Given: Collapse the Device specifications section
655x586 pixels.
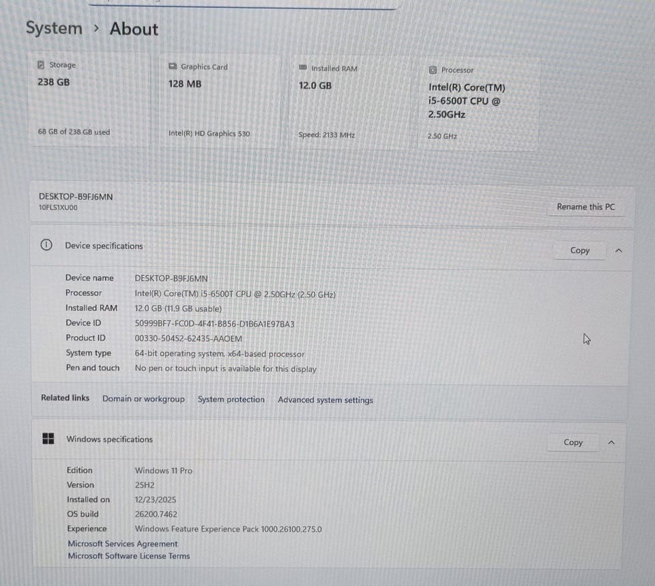Looking at the screenshot, I should (x=619, y=250).
